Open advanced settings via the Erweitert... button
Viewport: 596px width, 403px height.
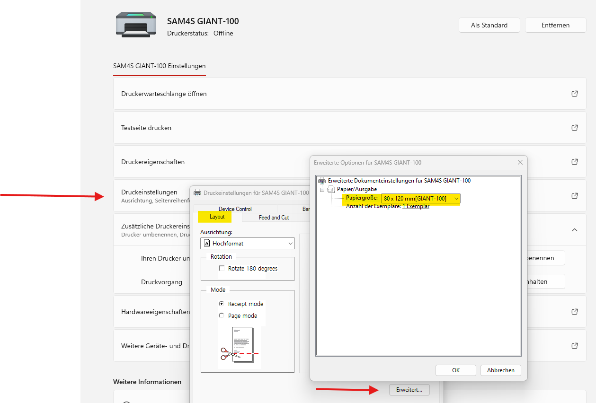[x=409, y=390]
